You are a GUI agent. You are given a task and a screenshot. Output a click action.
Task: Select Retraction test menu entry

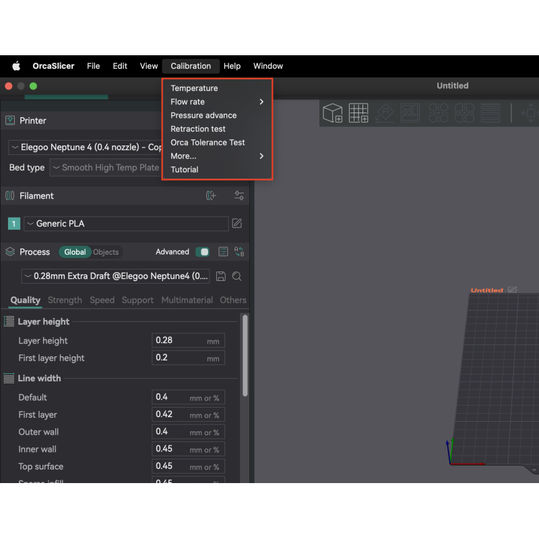198,129
